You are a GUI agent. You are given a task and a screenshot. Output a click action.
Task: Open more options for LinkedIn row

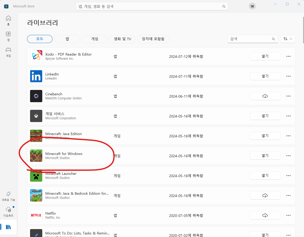click(288, 76)
